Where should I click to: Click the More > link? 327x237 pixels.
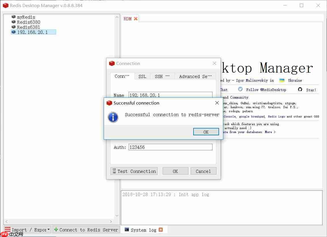tap(270, 132)
